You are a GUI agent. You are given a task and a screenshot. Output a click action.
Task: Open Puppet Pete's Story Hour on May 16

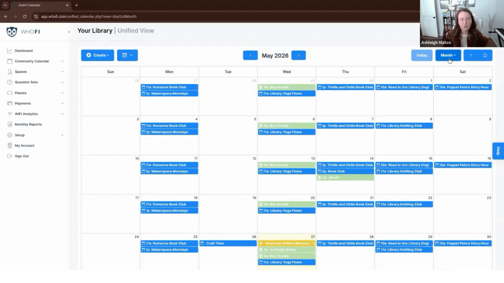click(x=463, y=165)
